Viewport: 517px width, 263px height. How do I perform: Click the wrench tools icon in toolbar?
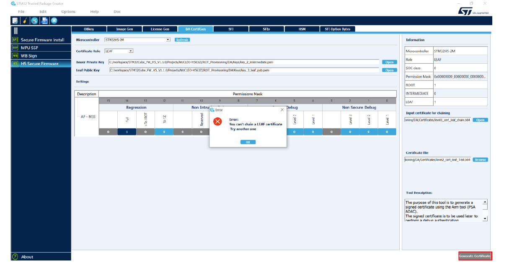pyautogui.click(x=35, y=20)
